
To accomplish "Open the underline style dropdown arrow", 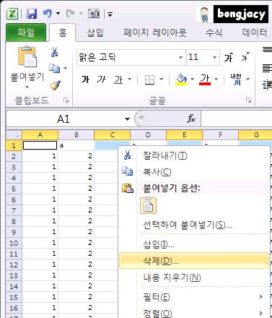I will pos(130,79).
